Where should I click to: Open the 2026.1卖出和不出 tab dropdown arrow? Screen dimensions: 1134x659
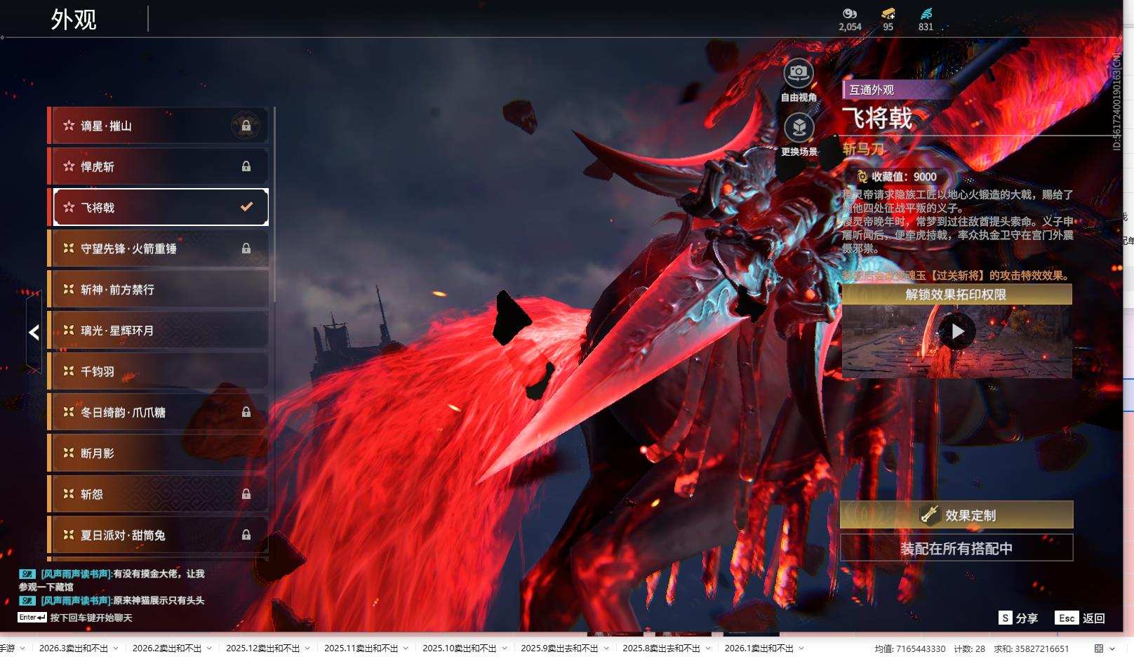pyautogui.click(x=801, y=648)
